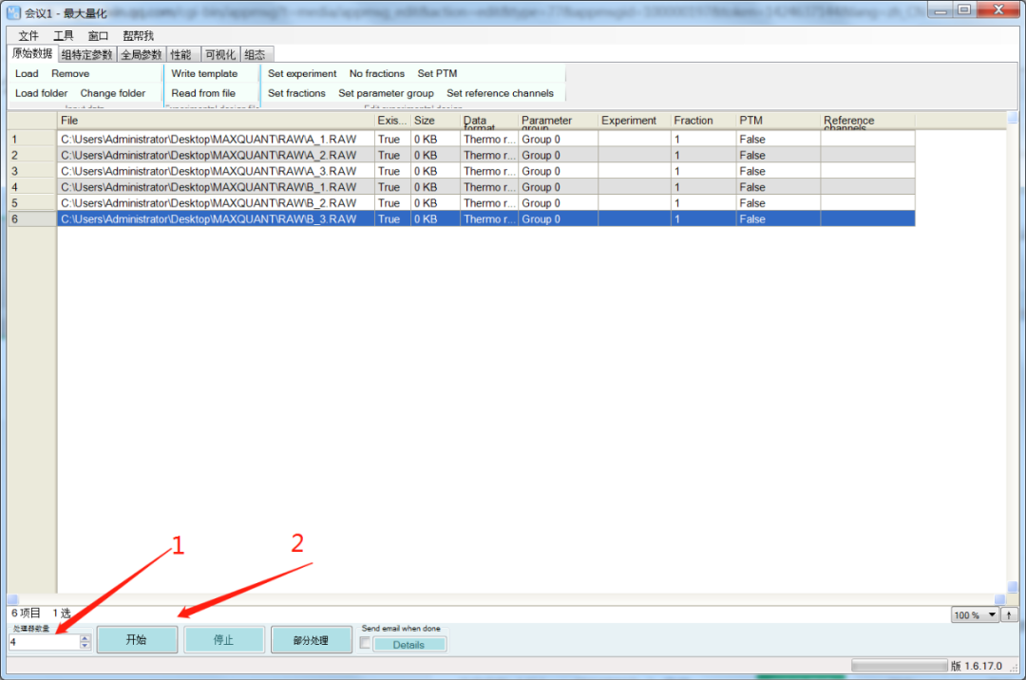Switch to the 全局参数 tab
This screenshot has width=1026, height=680.
click(140, 54)
